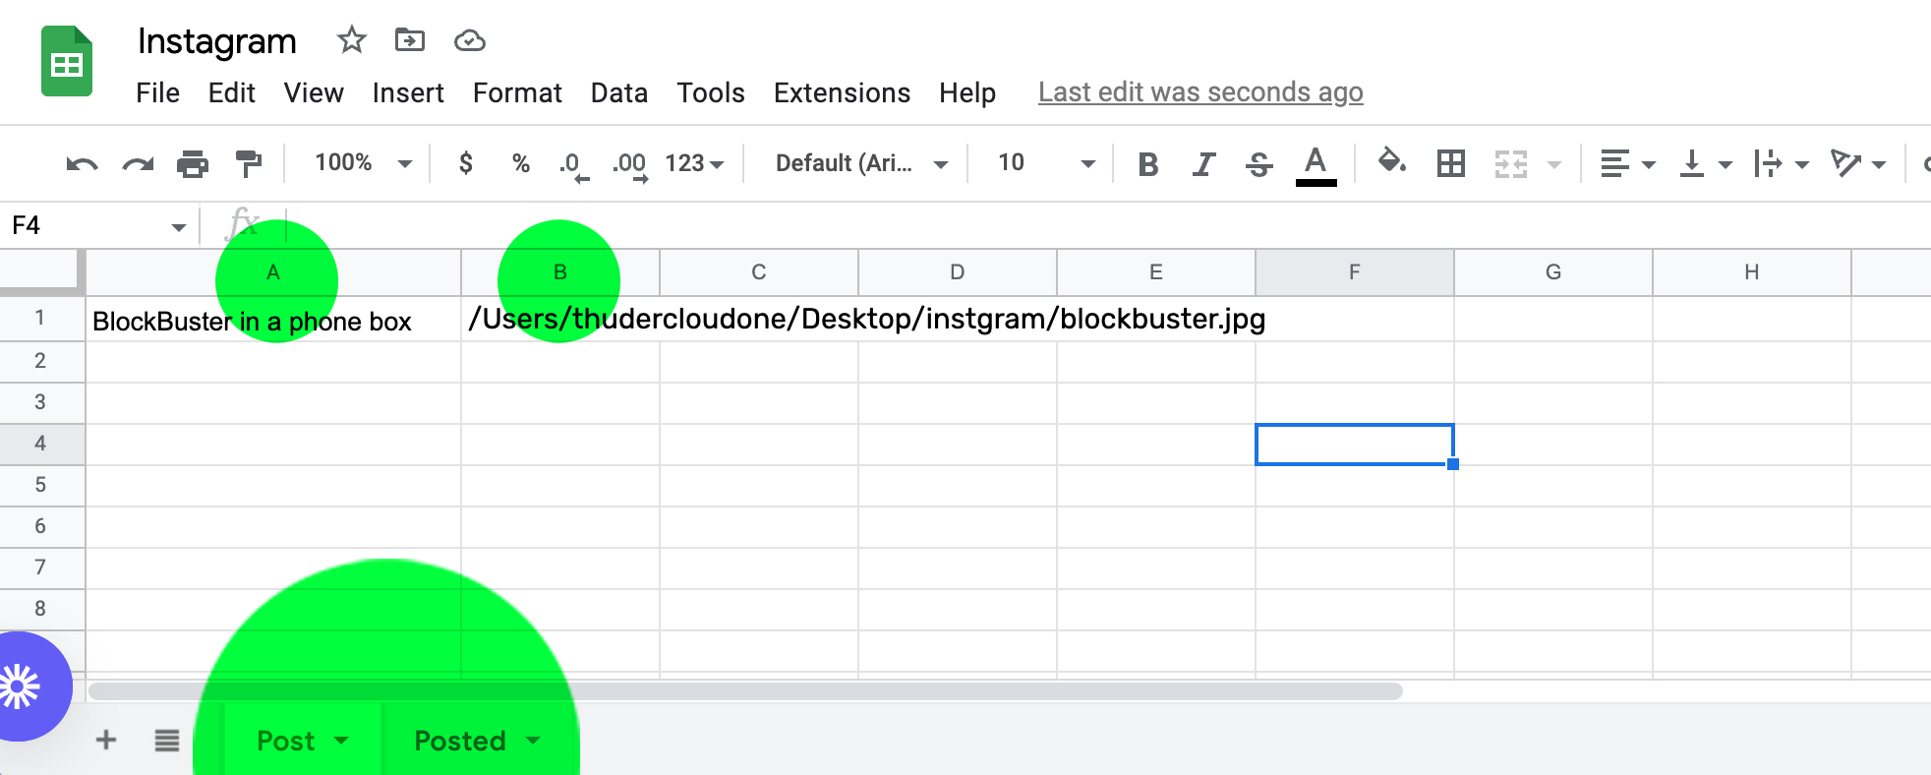Open the text rotation dropdown
This screenshot has width=1931, height=775.
[1857, 163]
